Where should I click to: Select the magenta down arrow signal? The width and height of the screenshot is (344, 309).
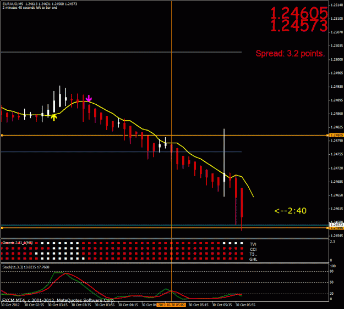click(x=89, y=98)
